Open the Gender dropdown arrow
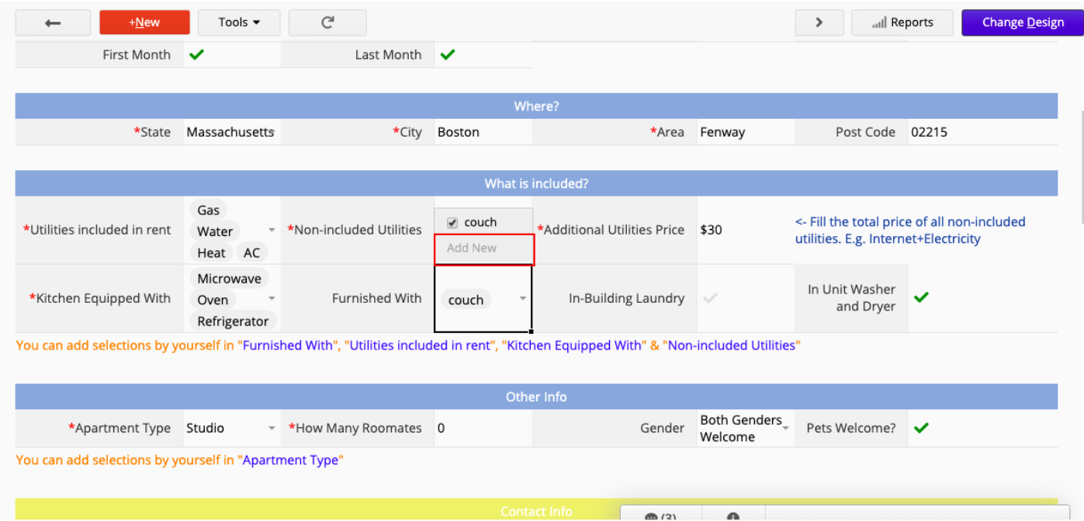The width and height of the screenshot is (1084, 521). [x=785, y=429]
